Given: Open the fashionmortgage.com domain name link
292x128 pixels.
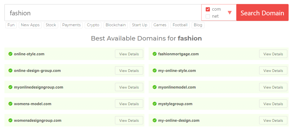Looking at the screenshot, I should tap(178, 54).
